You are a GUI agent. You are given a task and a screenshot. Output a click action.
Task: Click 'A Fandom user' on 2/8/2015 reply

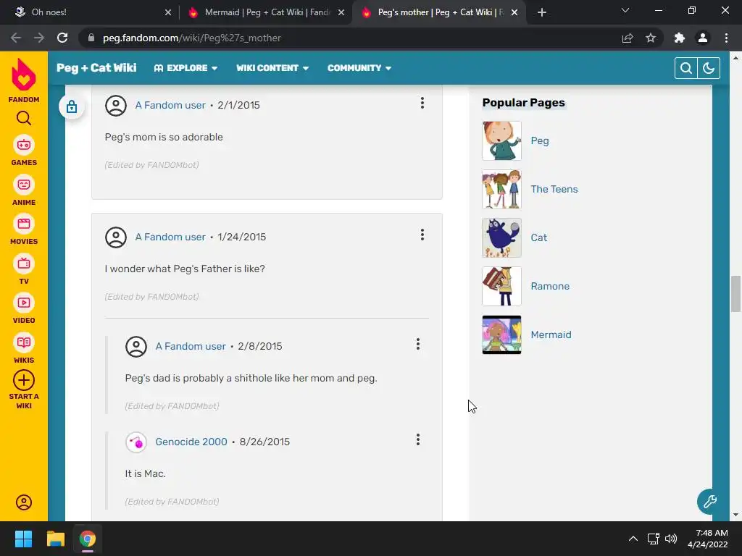tap(191, 346)
